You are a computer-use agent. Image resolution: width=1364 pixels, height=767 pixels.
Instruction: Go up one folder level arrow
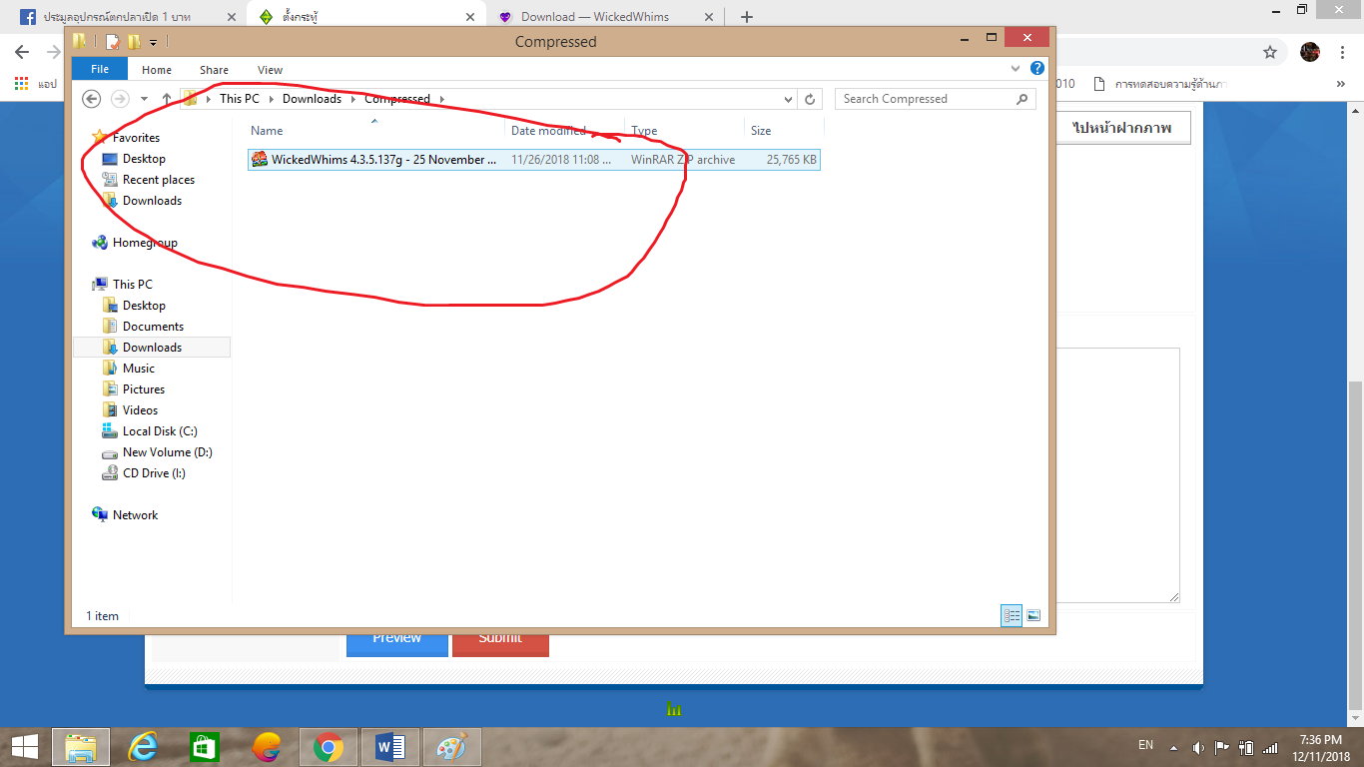(166, 99)
